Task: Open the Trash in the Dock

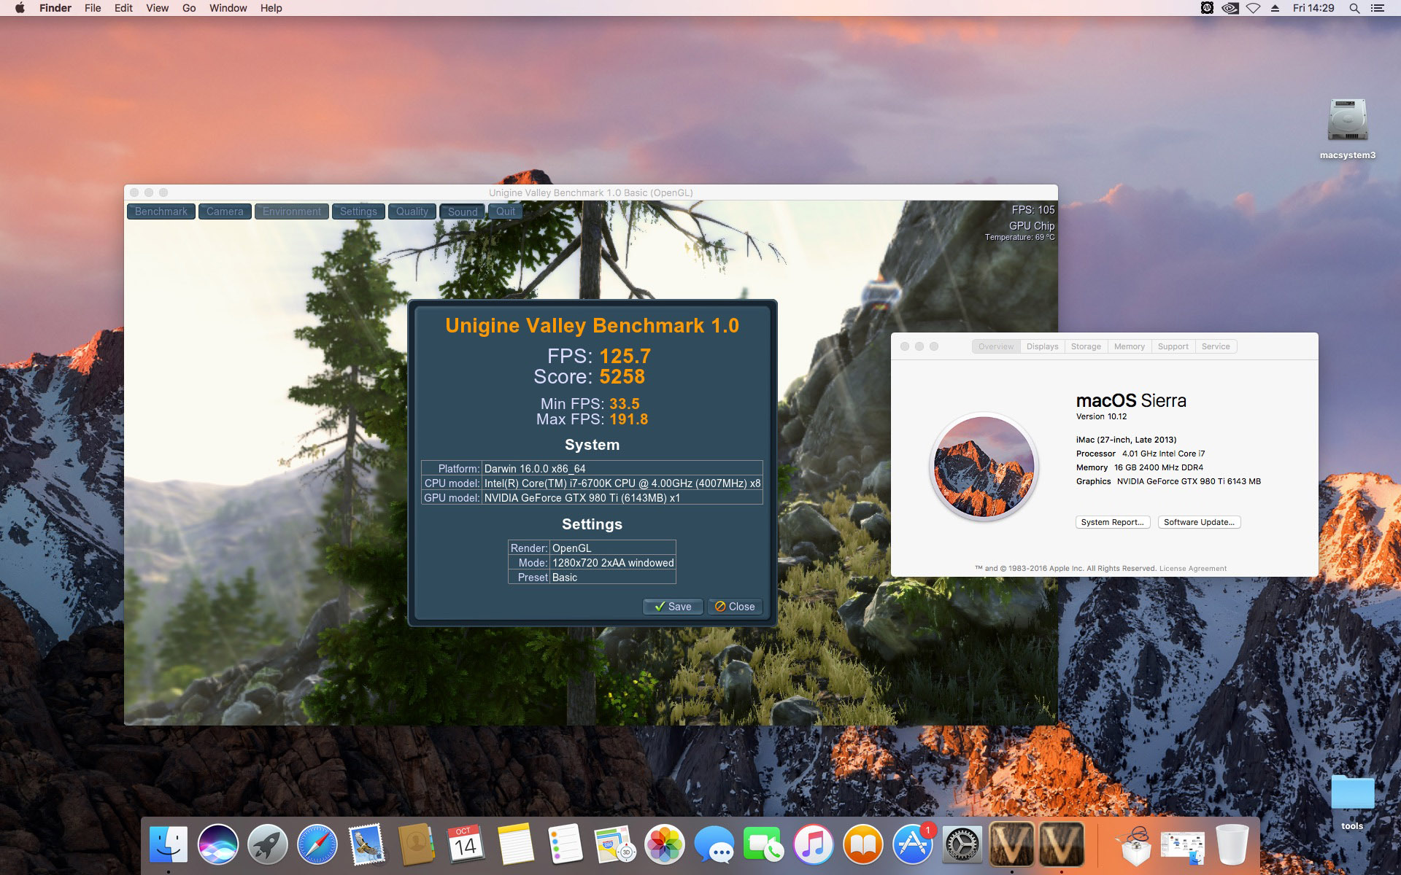Action: (x=1232, y=844)
